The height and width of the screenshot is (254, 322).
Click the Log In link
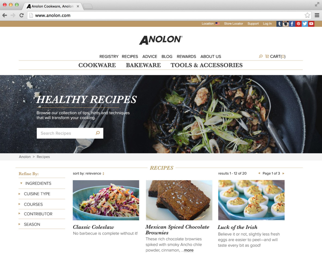[267, 24]
